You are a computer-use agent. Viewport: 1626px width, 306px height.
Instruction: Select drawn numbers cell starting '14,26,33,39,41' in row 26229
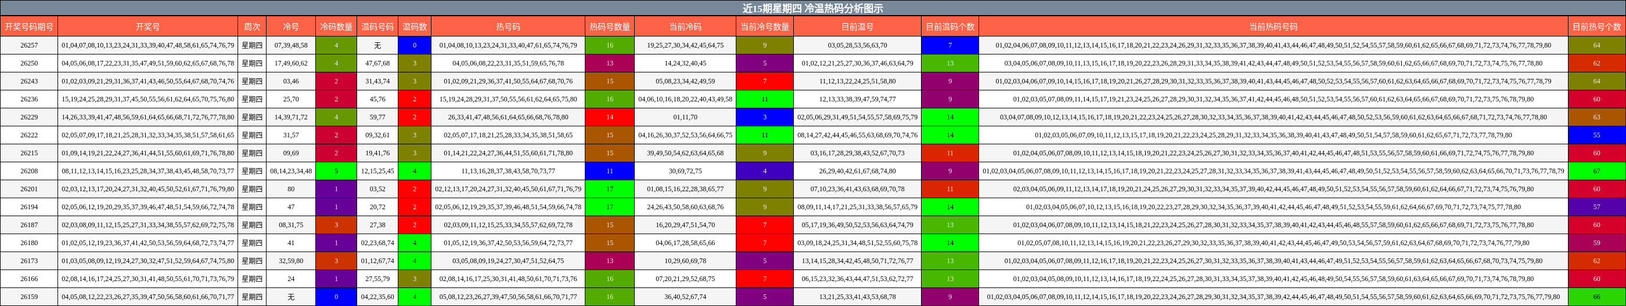pyautogui.click(x=148, y=117)
